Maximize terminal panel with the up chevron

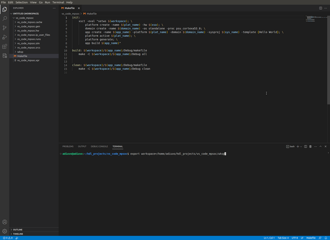tap(320, 147)
